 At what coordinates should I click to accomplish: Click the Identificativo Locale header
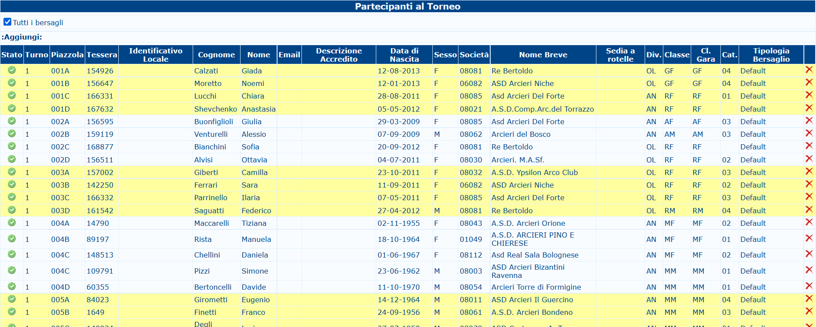[x=156, y=55]
